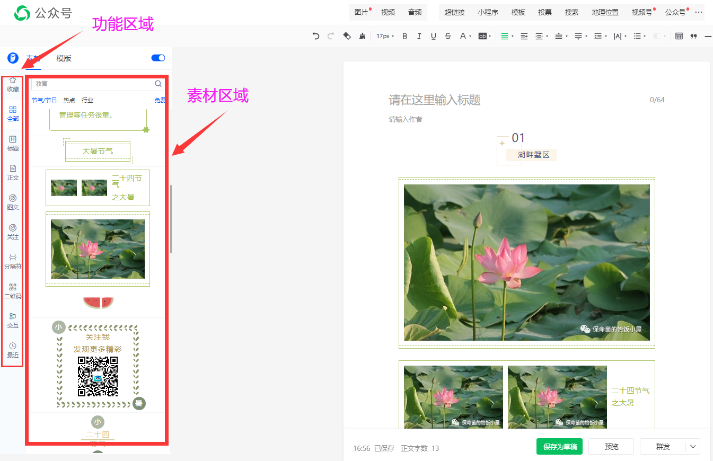
Task: Click the magnifier in material search box
Action: [x=158, y=84]
